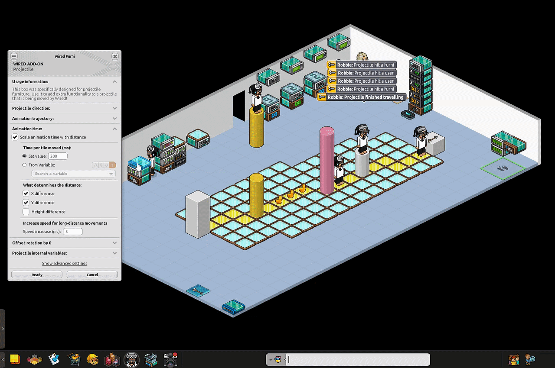The height and width of the screenshot is (368, 555).
Task: Select the From Variable radio button
Action: [25, 165]
